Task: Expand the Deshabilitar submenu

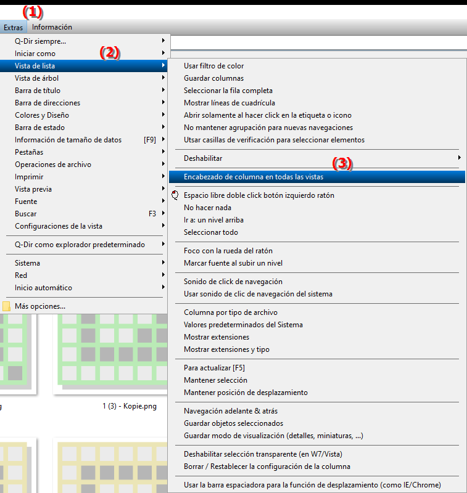Action: point(317,158)
